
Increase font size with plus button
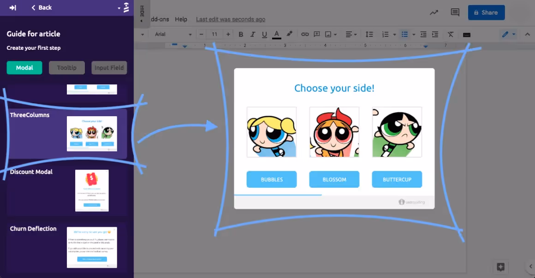(228, 34)
